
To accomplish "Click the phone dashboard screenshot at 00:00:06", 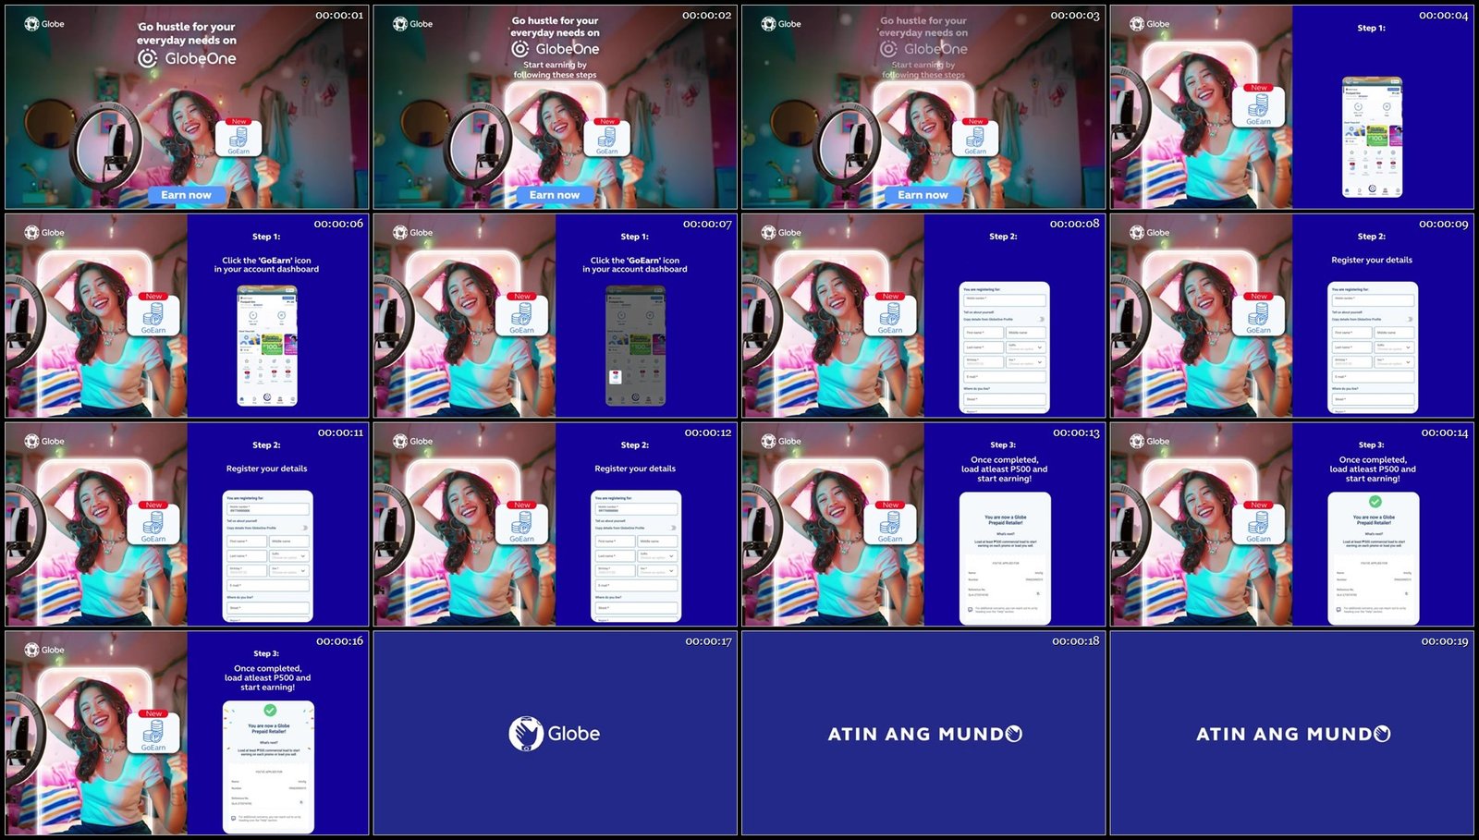I will point(267,347).
